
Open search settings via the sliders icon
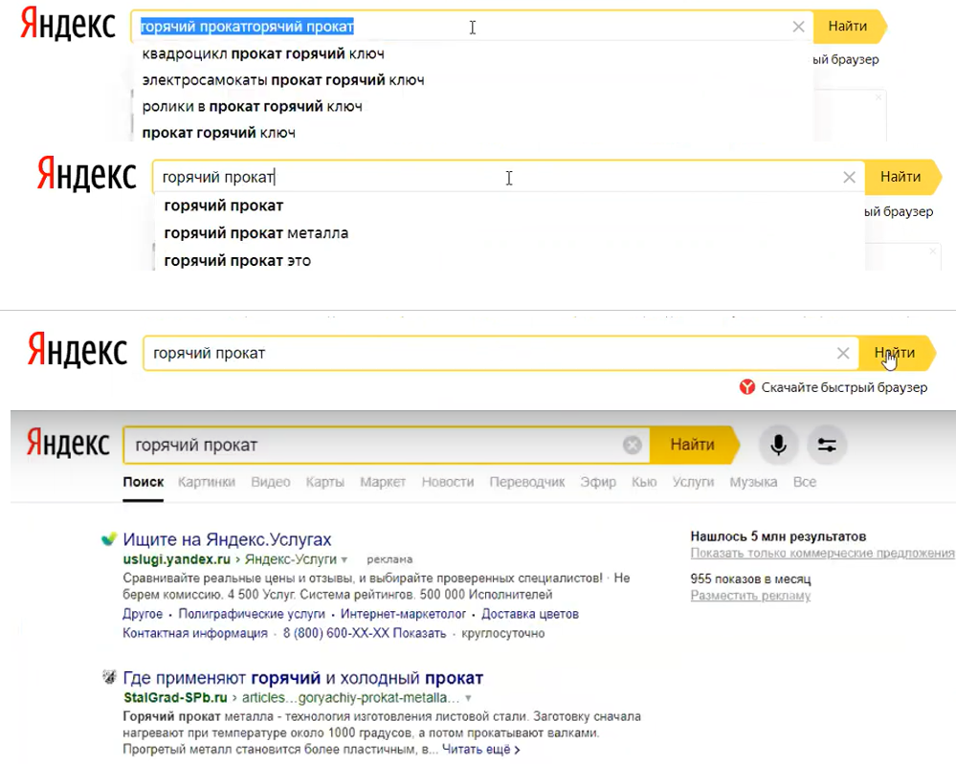827,445
